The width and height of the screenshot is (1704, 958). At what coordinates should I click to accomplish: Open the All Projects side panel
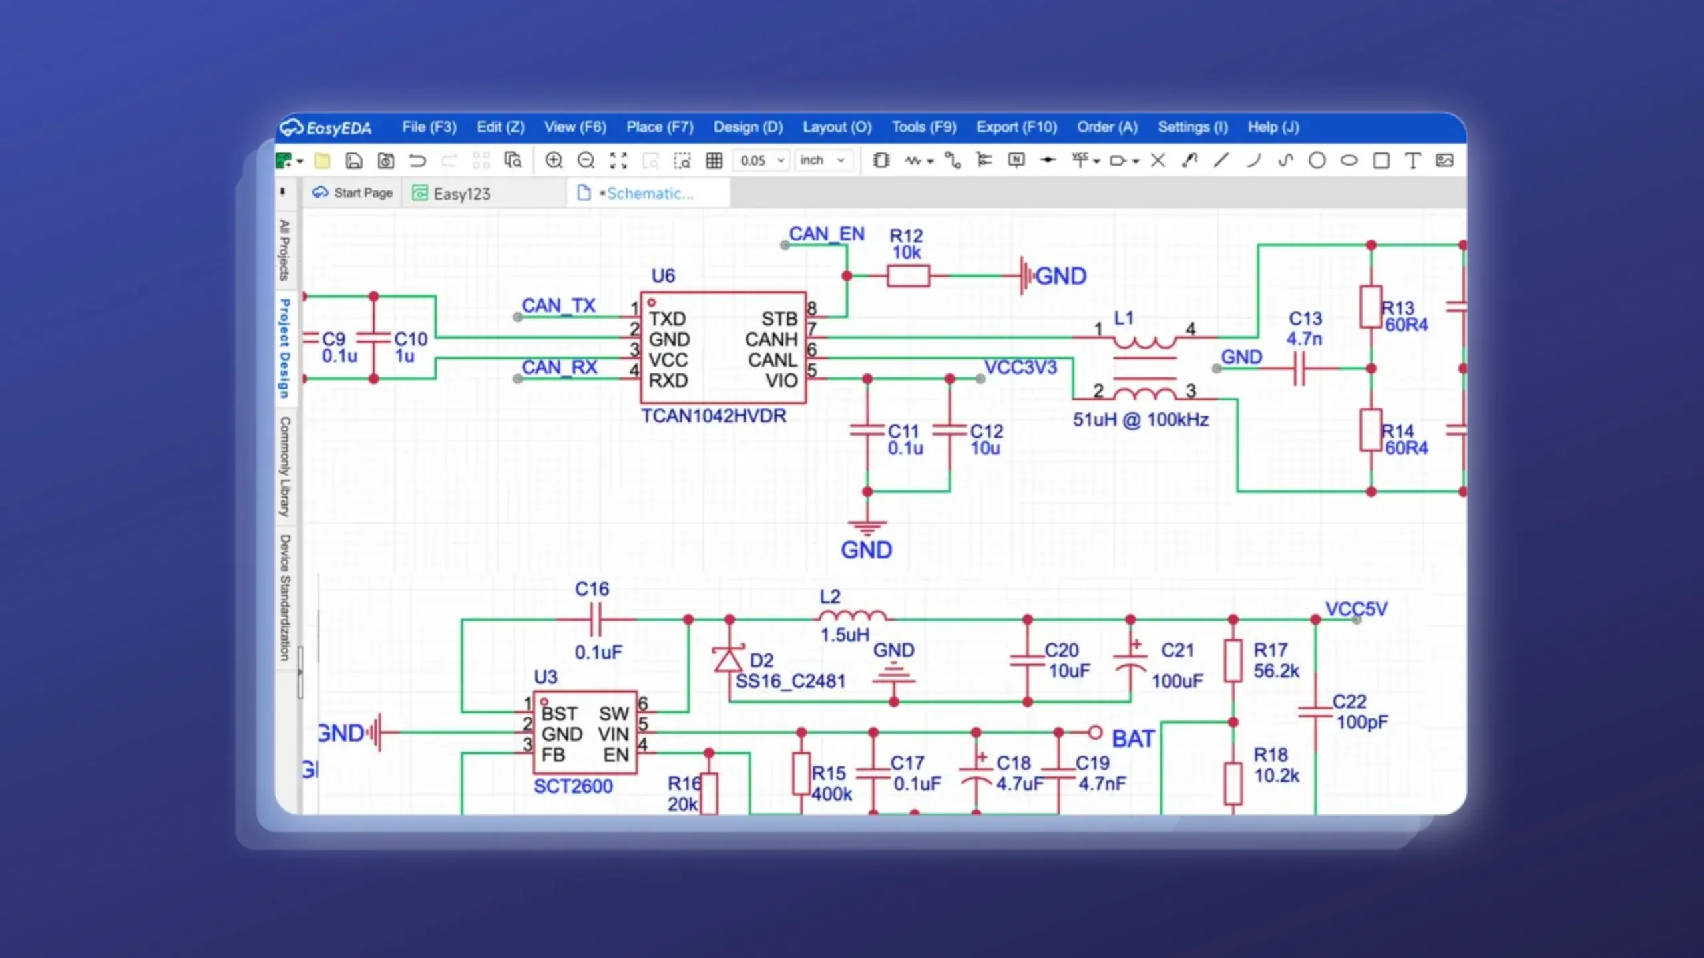click(x=284, y=250)
